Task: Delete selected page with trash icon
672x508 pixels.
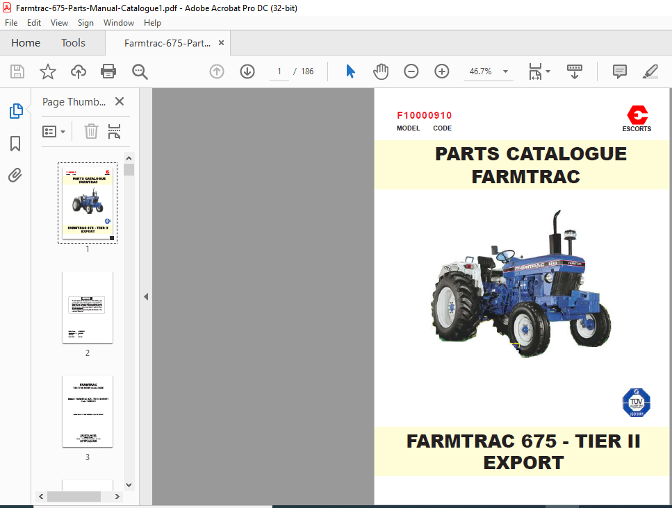Action: coord(90,130)
